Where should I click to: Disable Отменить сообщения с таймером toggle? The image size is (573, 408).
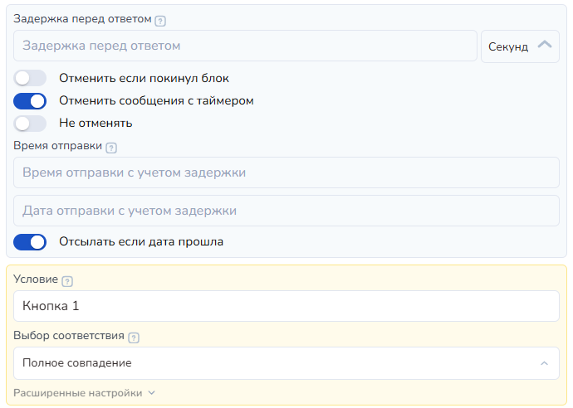30,101
